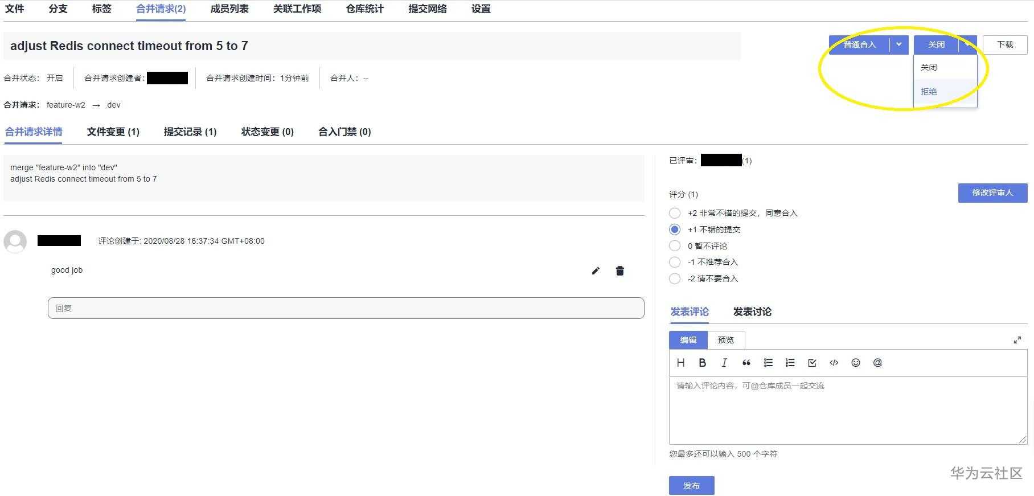
Task: Open the 普通合入 merge type dropdown arrow
Action: pyautogui.click(x=899, y=44)
